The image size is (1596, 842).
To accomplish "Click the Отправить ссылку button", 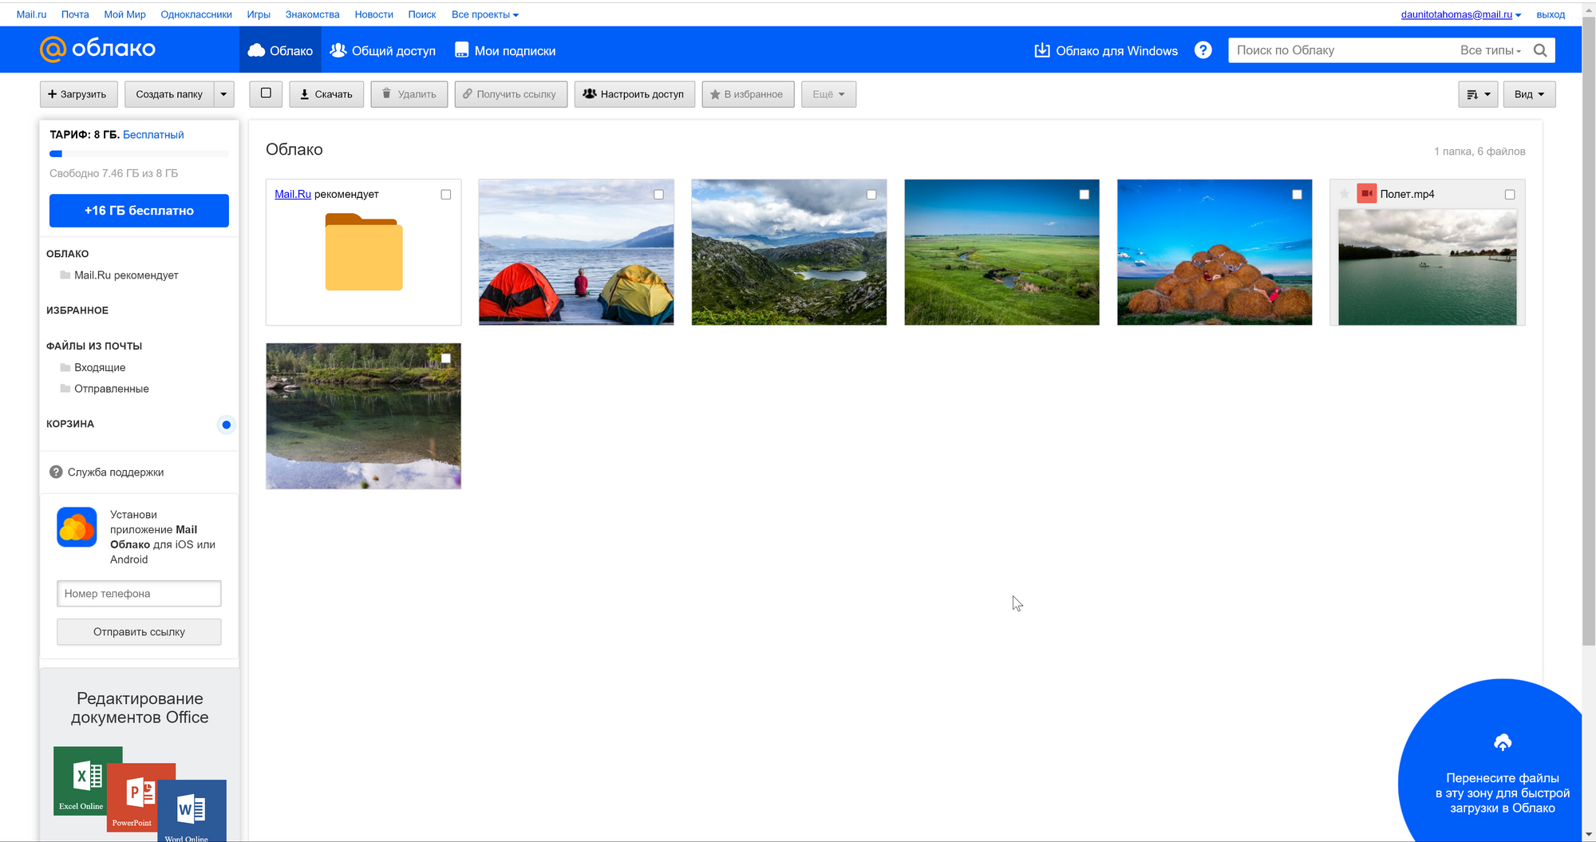I will point(139,631).
